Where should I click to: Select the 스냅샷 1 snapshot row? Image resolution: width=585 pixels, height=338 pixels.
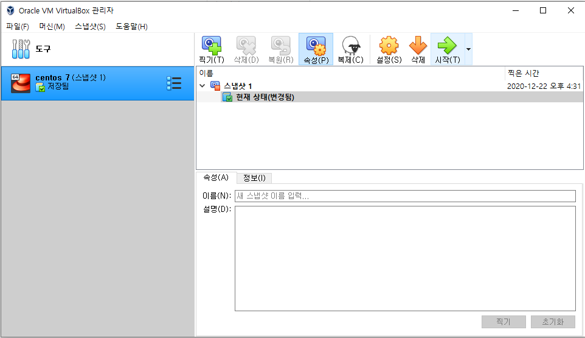[389, 86]
